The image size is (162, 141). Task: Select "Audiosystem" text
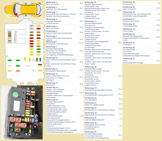click(128, 4)
